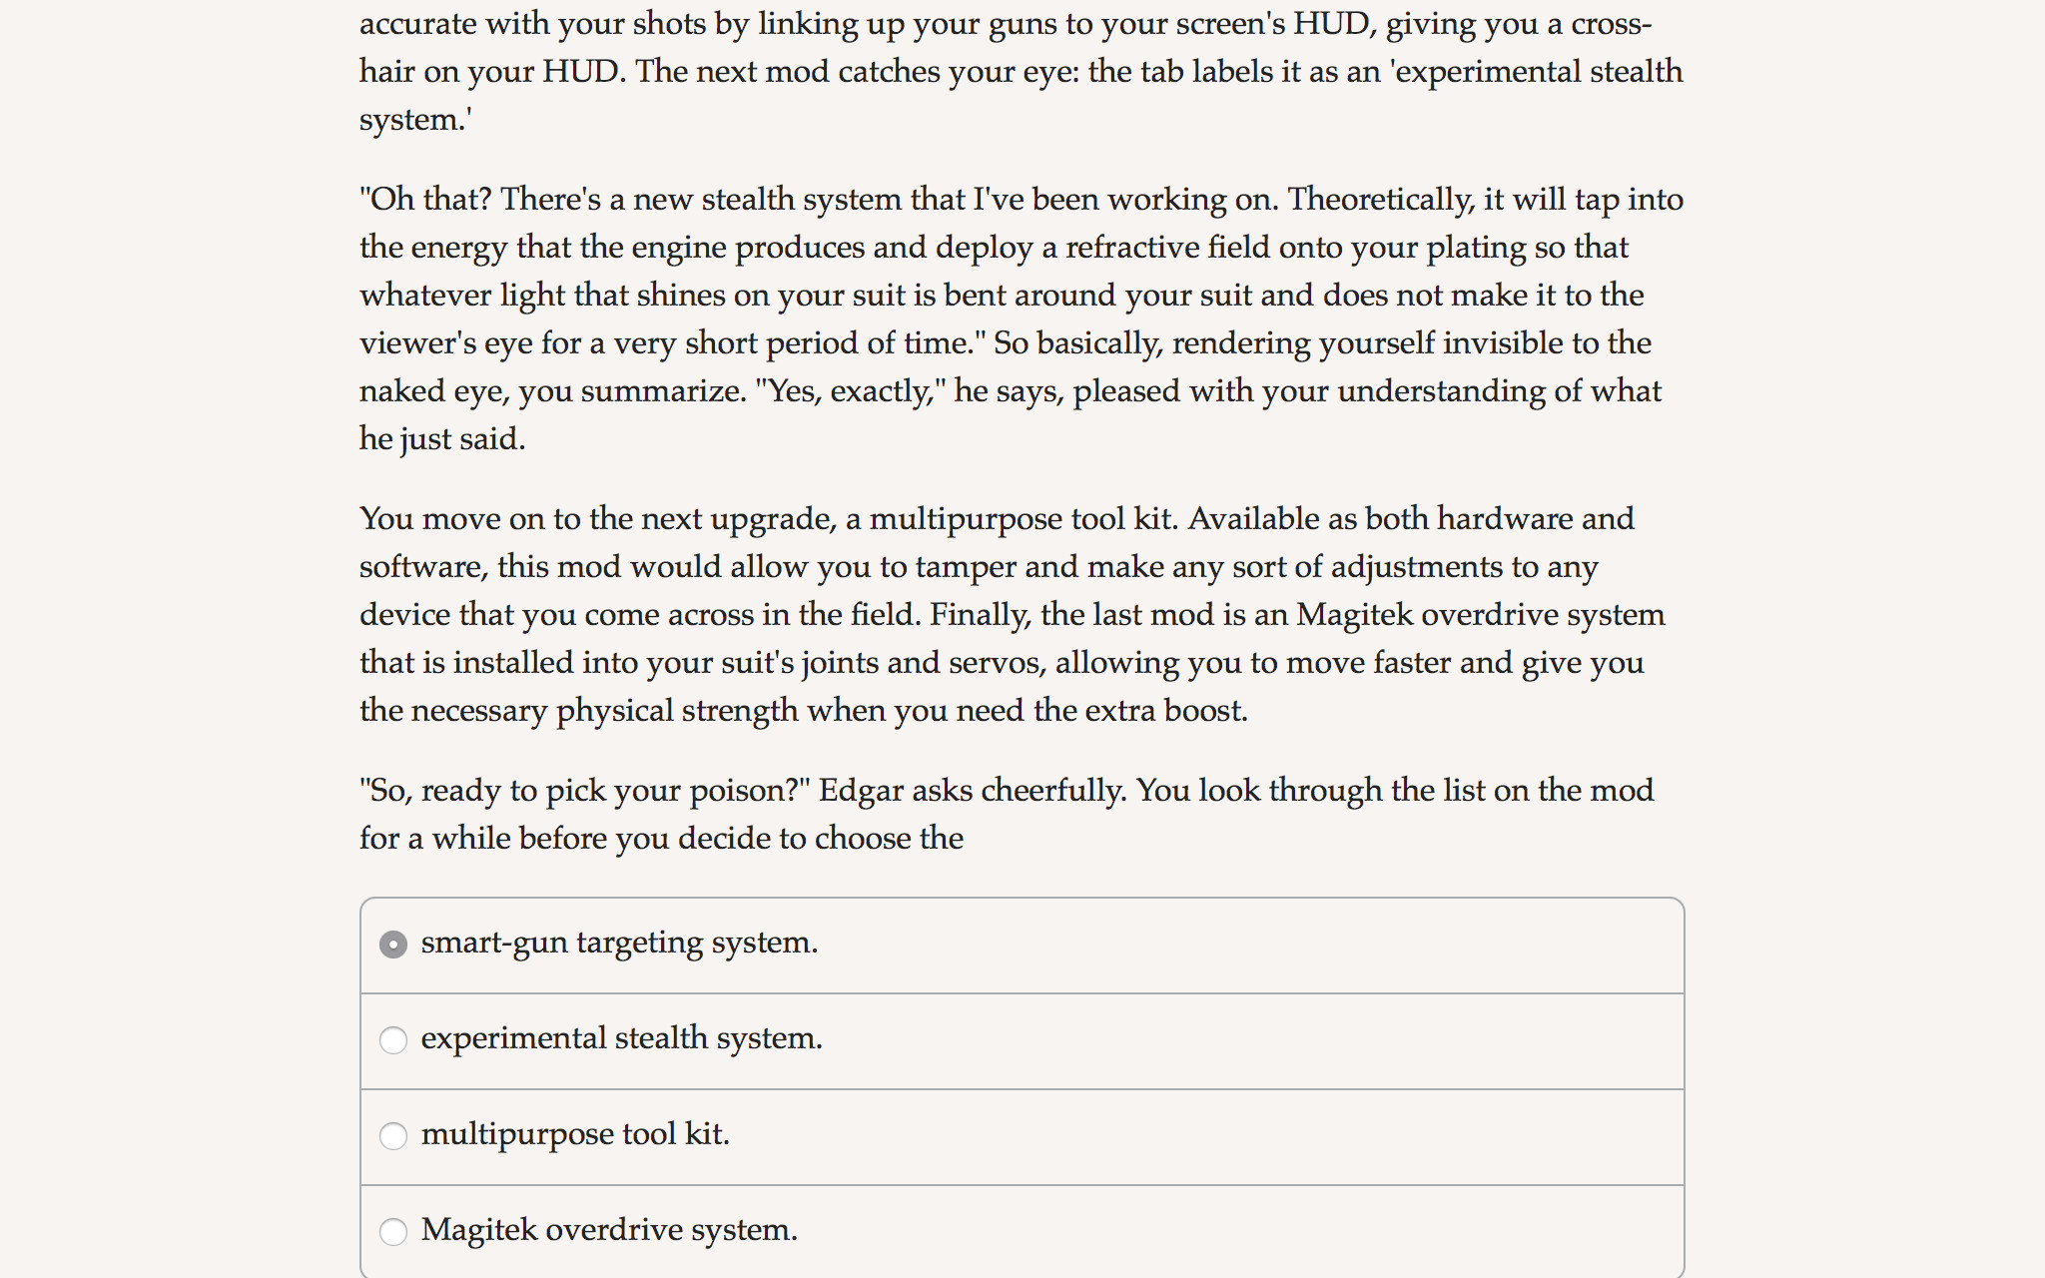Click the "experimental stealth system." option label
Screen dimensions: 2045x1278
(621, 1038)
